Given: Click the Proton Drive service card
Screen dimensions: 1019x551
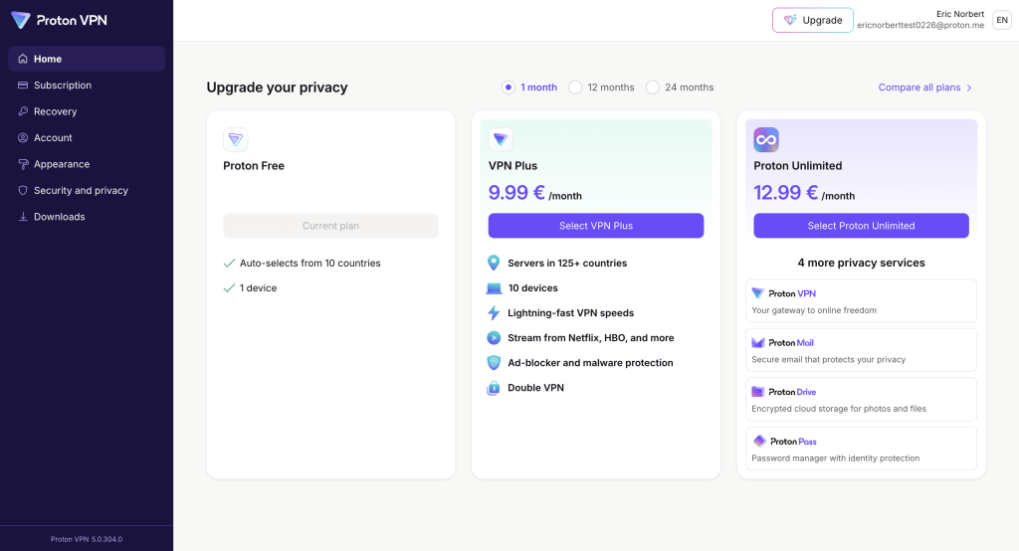Looking at the screenshot, I should click(x=861, y=400).
